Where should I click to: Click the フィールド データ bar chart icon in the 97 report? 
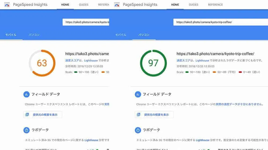[138, 94]
